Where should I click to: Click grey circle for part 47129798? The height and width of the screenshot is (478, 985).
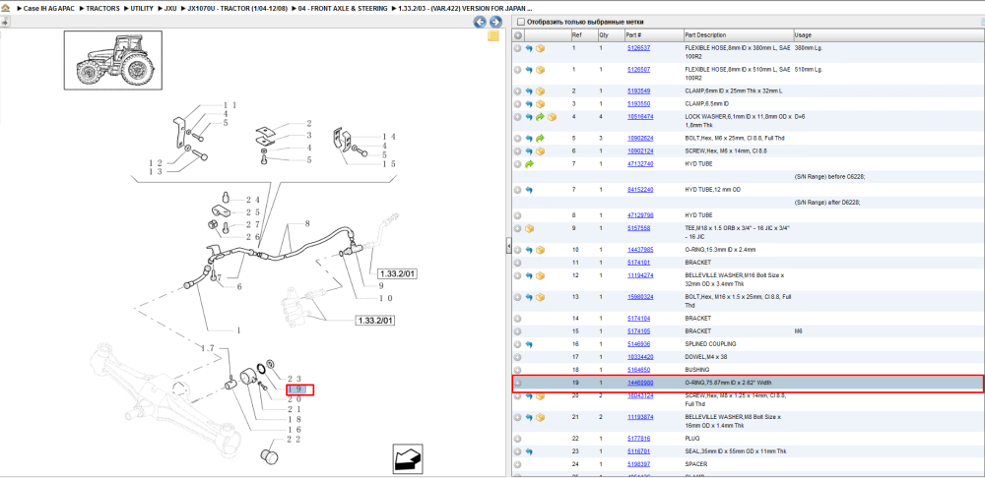tap(518, 215)
